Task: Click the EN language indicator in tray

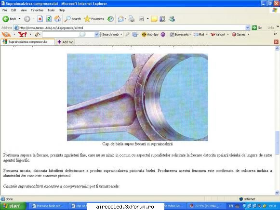Action: click(231, 206)
